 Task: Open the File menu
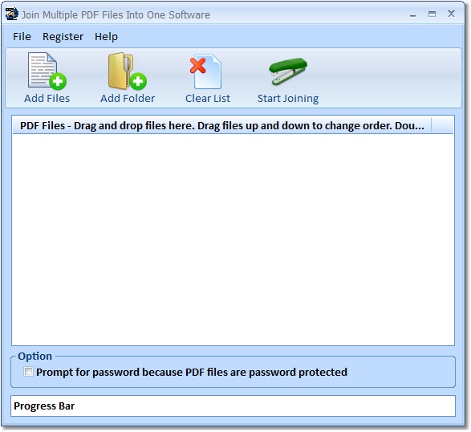pos(22,36)
